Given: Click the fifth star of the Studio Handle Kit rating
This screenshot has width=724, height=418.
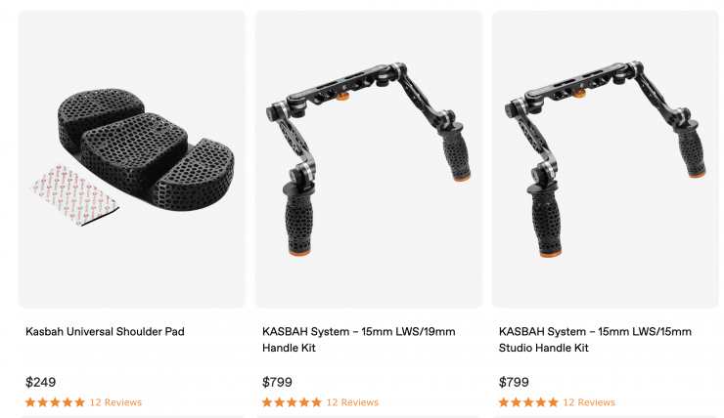Looking at the screenshot, I should click(553, 402).
